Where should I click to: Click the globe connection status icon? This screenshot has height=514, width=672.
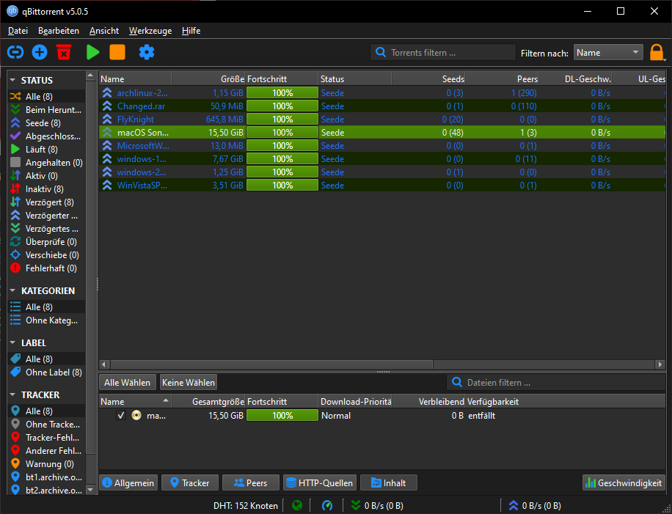297,506
